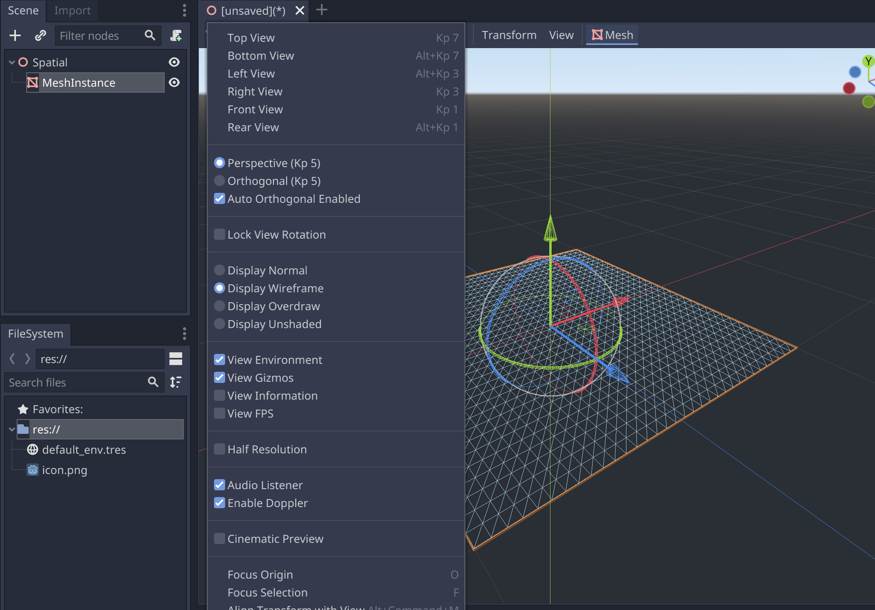The image size is (875, 610).
Task: Toggle FileSystem split mode icon
Action: coord(175,359)
